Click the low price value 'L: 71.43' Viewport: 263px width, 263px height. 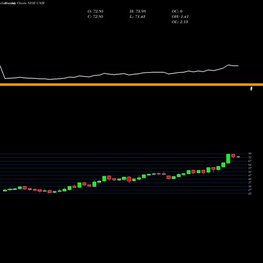tap(137, 17)
